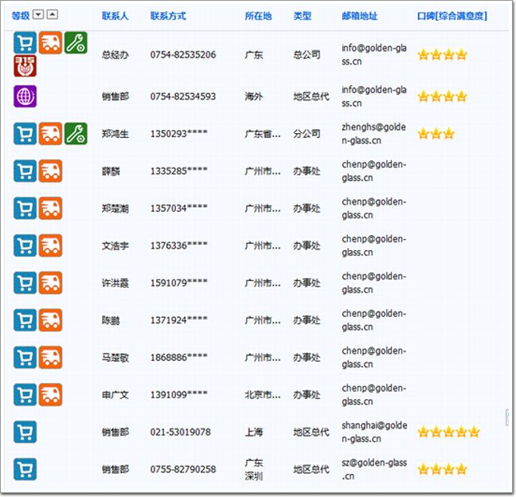
Task: Click the purple globe icon for overseas sales
Action: point(25,96)
